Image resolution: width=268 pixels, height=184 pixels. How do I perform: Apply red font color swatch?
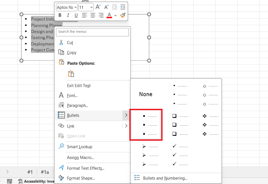(109, 15)
